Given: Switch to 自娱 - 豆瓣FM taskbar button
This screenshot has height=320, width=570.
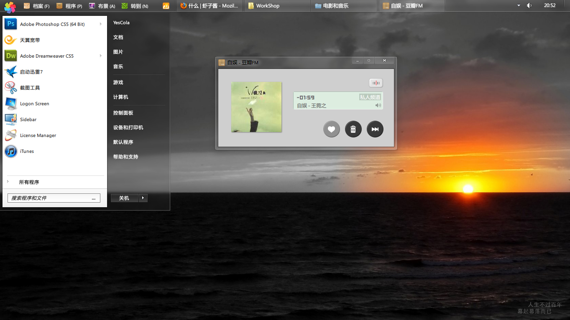Looking at the screenshot, I should click(412, 6).
